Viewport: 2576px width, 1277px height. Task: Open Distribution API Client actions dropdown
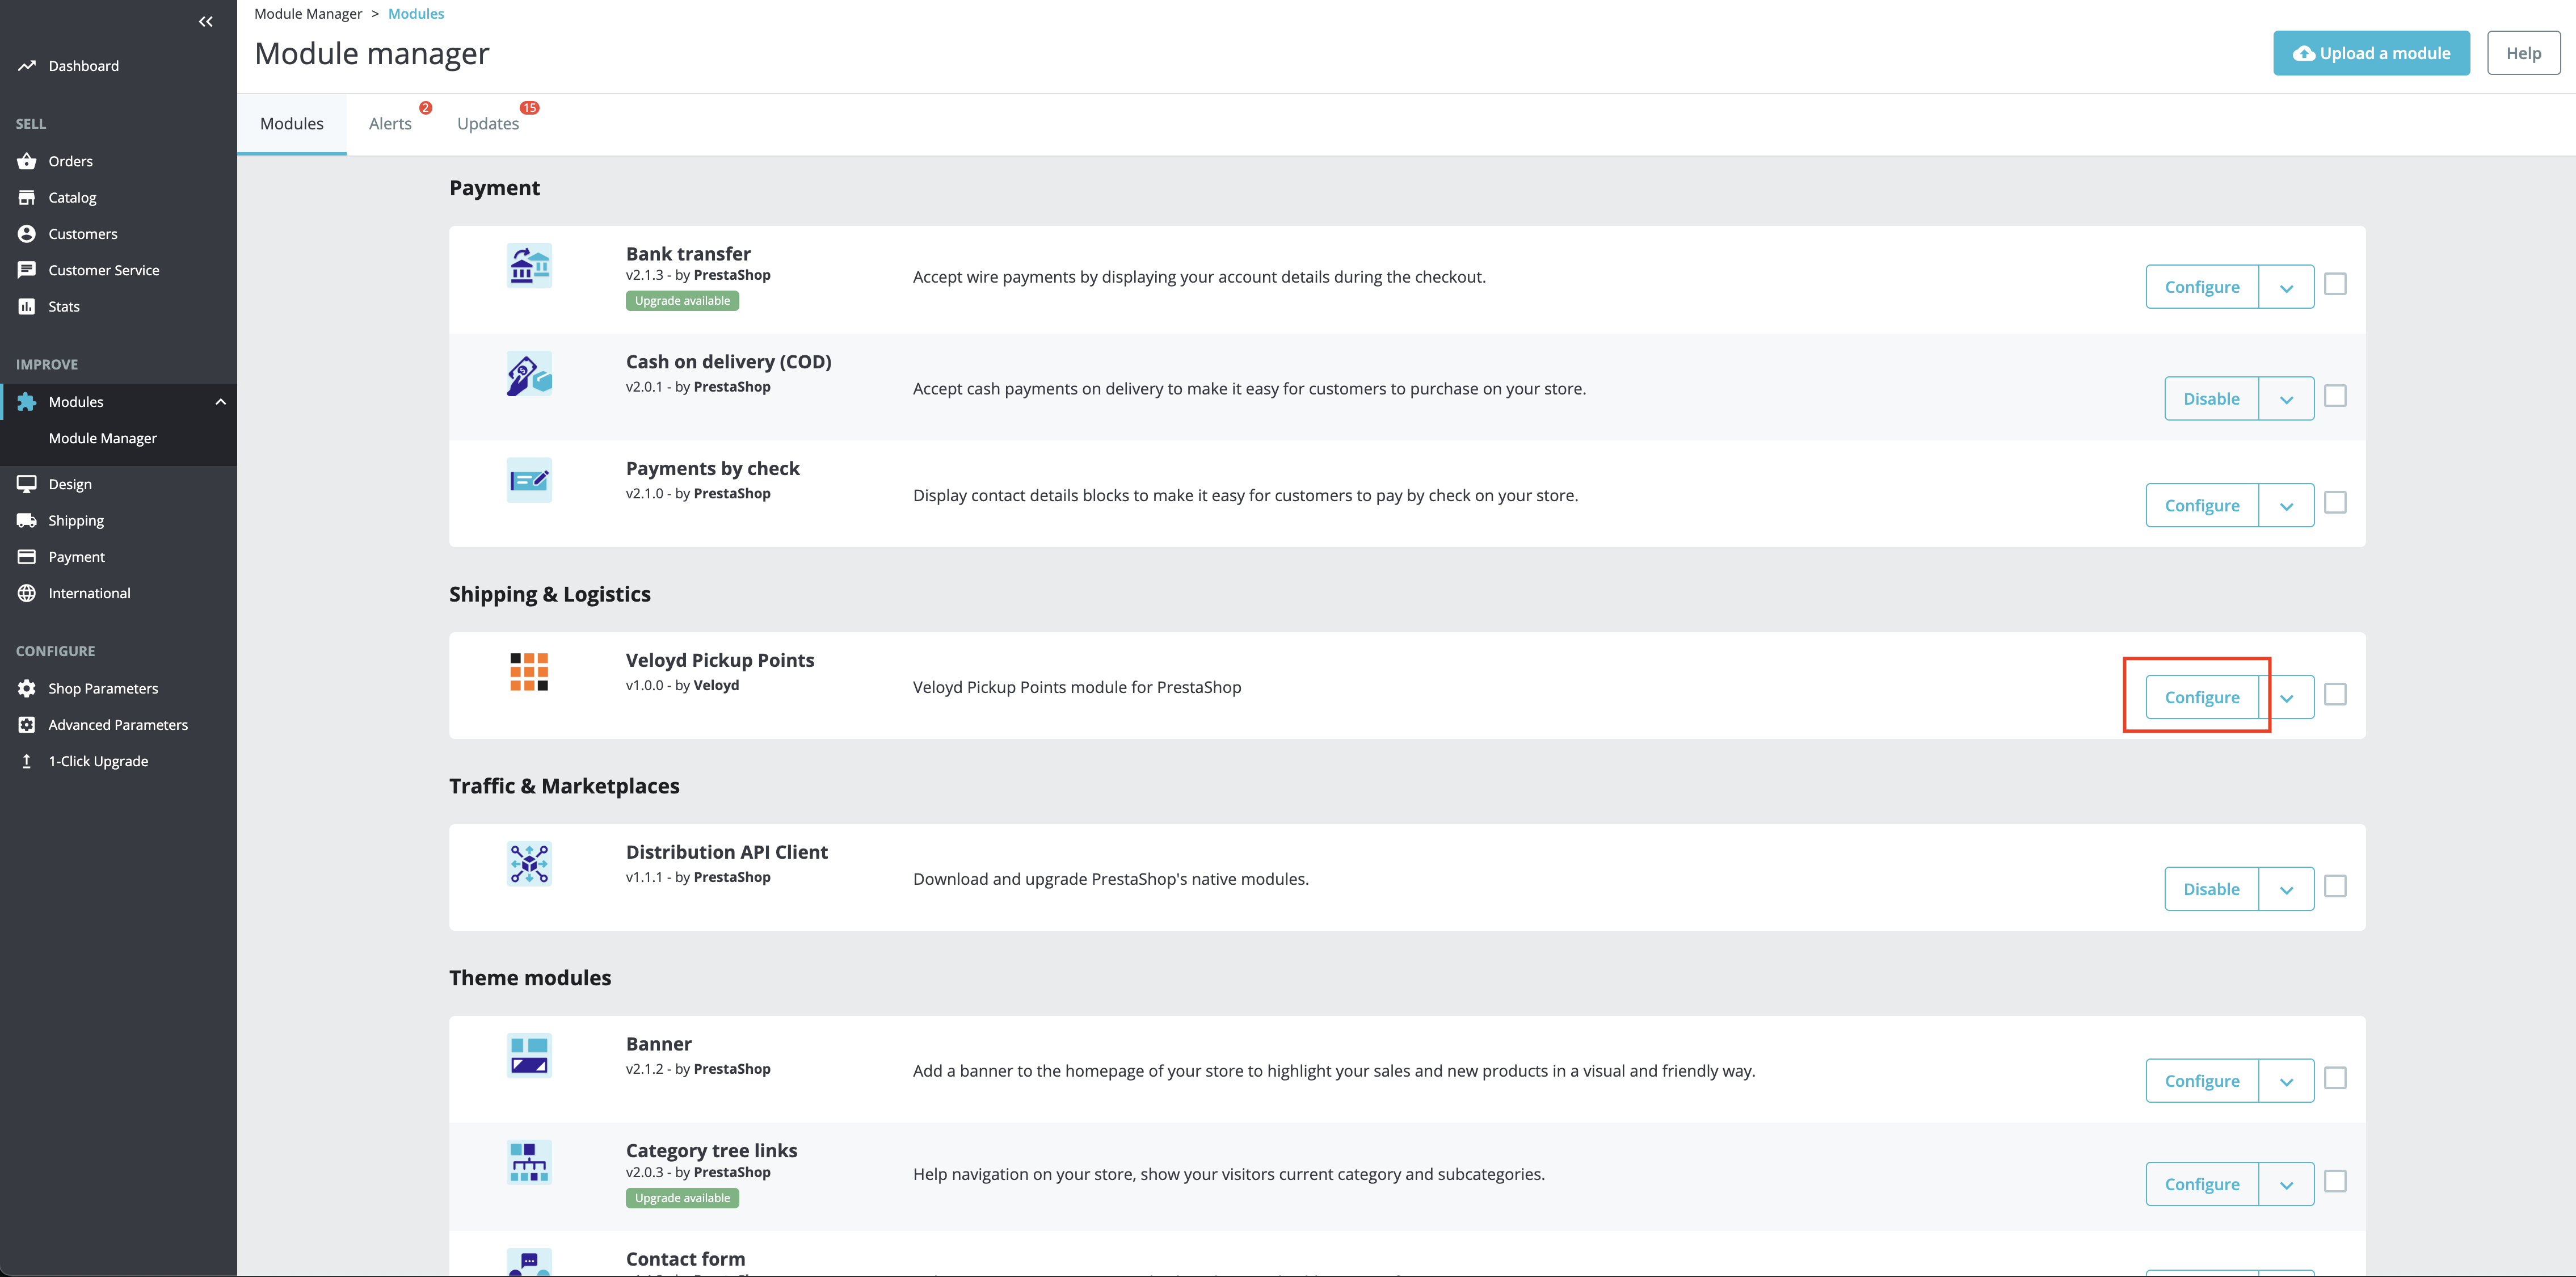2286,889
